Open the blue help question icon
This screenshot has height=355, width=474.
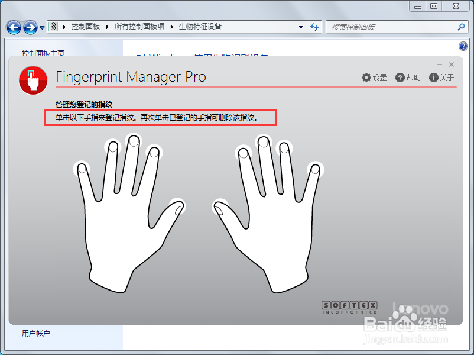[463, 46]
